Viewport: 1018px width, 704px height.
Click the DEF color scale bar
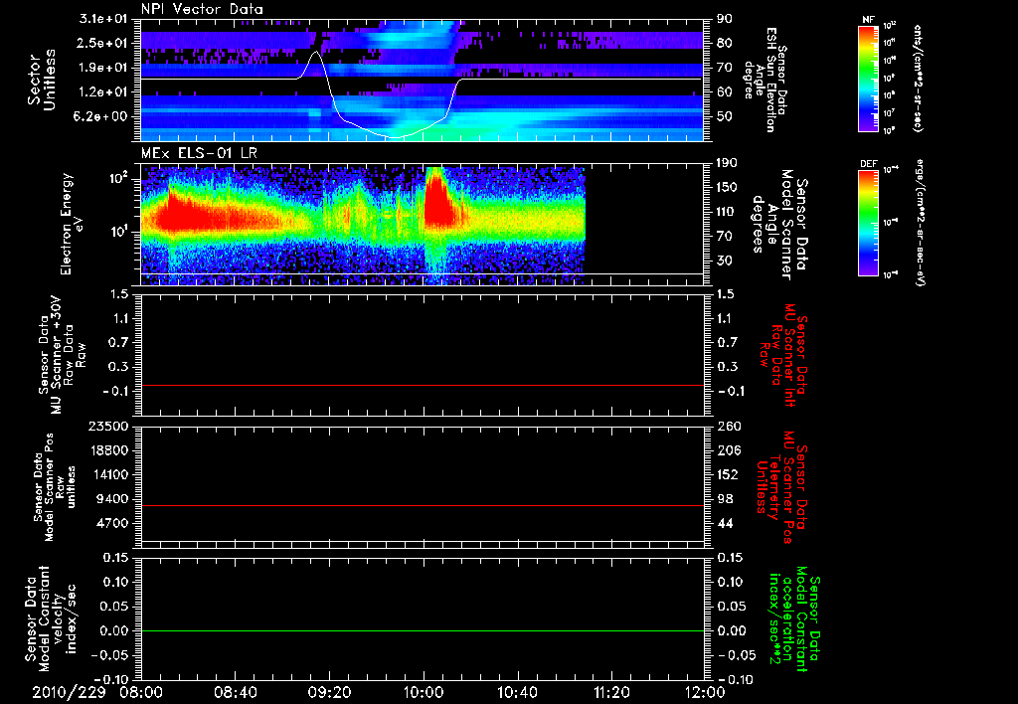point(868,222)
